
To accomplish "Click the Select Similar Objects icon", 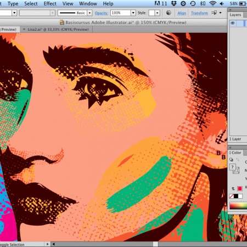I will [214, 13].
